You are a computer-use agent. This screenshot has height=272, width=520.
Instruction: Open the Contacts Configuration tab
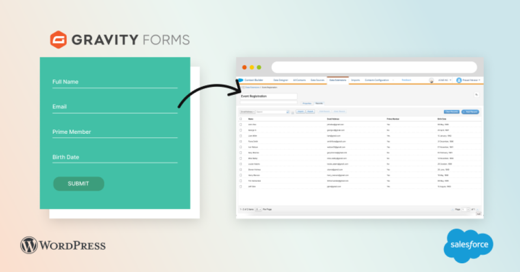[377, 80]
